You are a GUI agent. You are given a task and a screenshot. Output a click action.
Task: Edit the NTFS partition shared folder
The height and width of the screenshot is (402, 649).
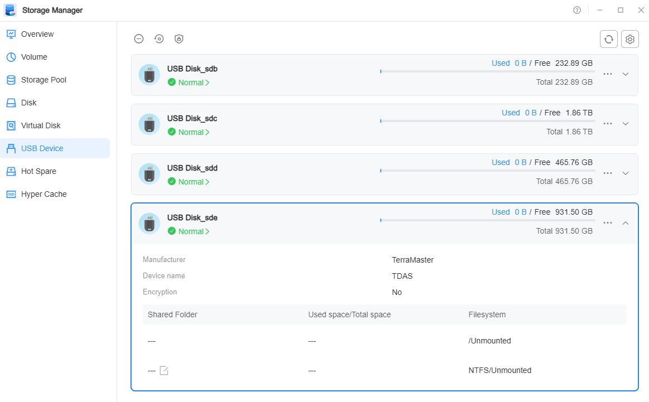pos(164,371)
